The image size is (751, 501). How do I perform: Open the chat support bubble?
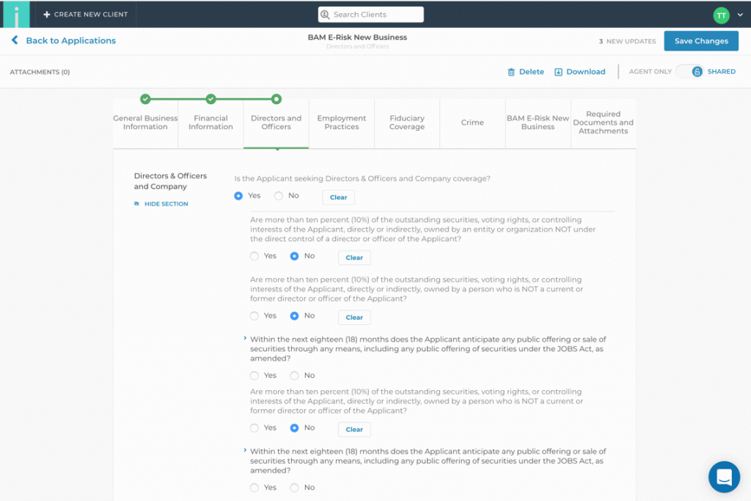(x=723, y=477)
